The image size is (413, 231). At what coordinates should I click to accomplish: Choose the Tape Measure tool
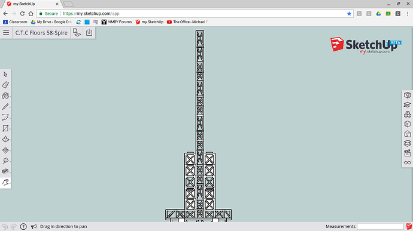[x=5, y=161]
